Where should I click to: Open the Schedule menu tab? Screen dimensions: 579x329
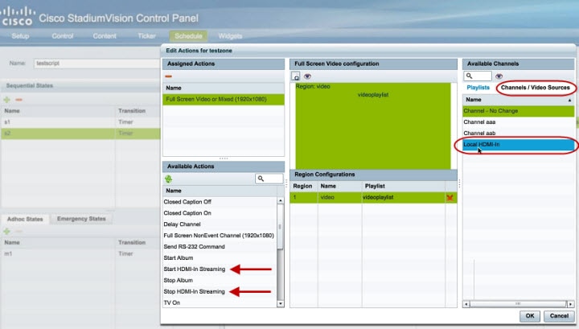pos(188,36)
